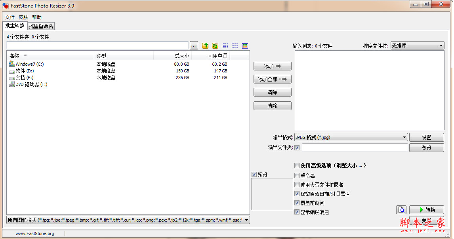
Task: Open 文件 menu
Action: [10, 17]
